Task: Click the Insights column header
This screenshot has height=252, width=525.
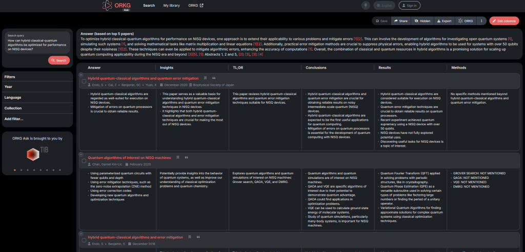Action: [167, 67]
